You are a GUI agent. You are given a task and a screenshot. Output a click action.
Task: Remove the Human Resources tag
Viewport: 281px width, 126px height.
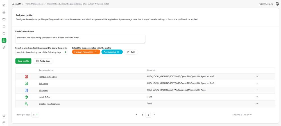(96, 52)
